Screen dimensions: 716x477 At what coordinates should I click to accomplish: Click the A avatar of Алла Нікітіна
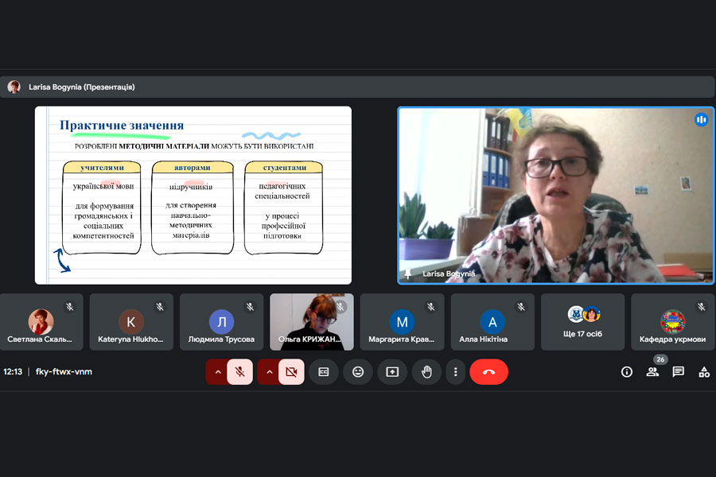point(492,322)
